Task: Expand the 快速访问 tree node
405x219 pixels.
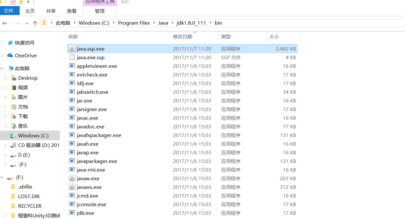Action: coord(2,43)
